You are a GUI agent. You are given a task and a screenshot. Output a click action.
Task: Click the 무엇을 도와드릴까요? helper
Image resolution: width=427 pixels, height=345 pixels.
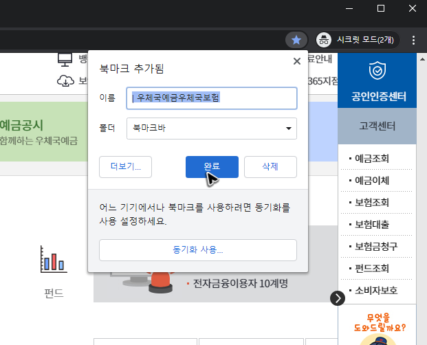(x=380, y=323)
